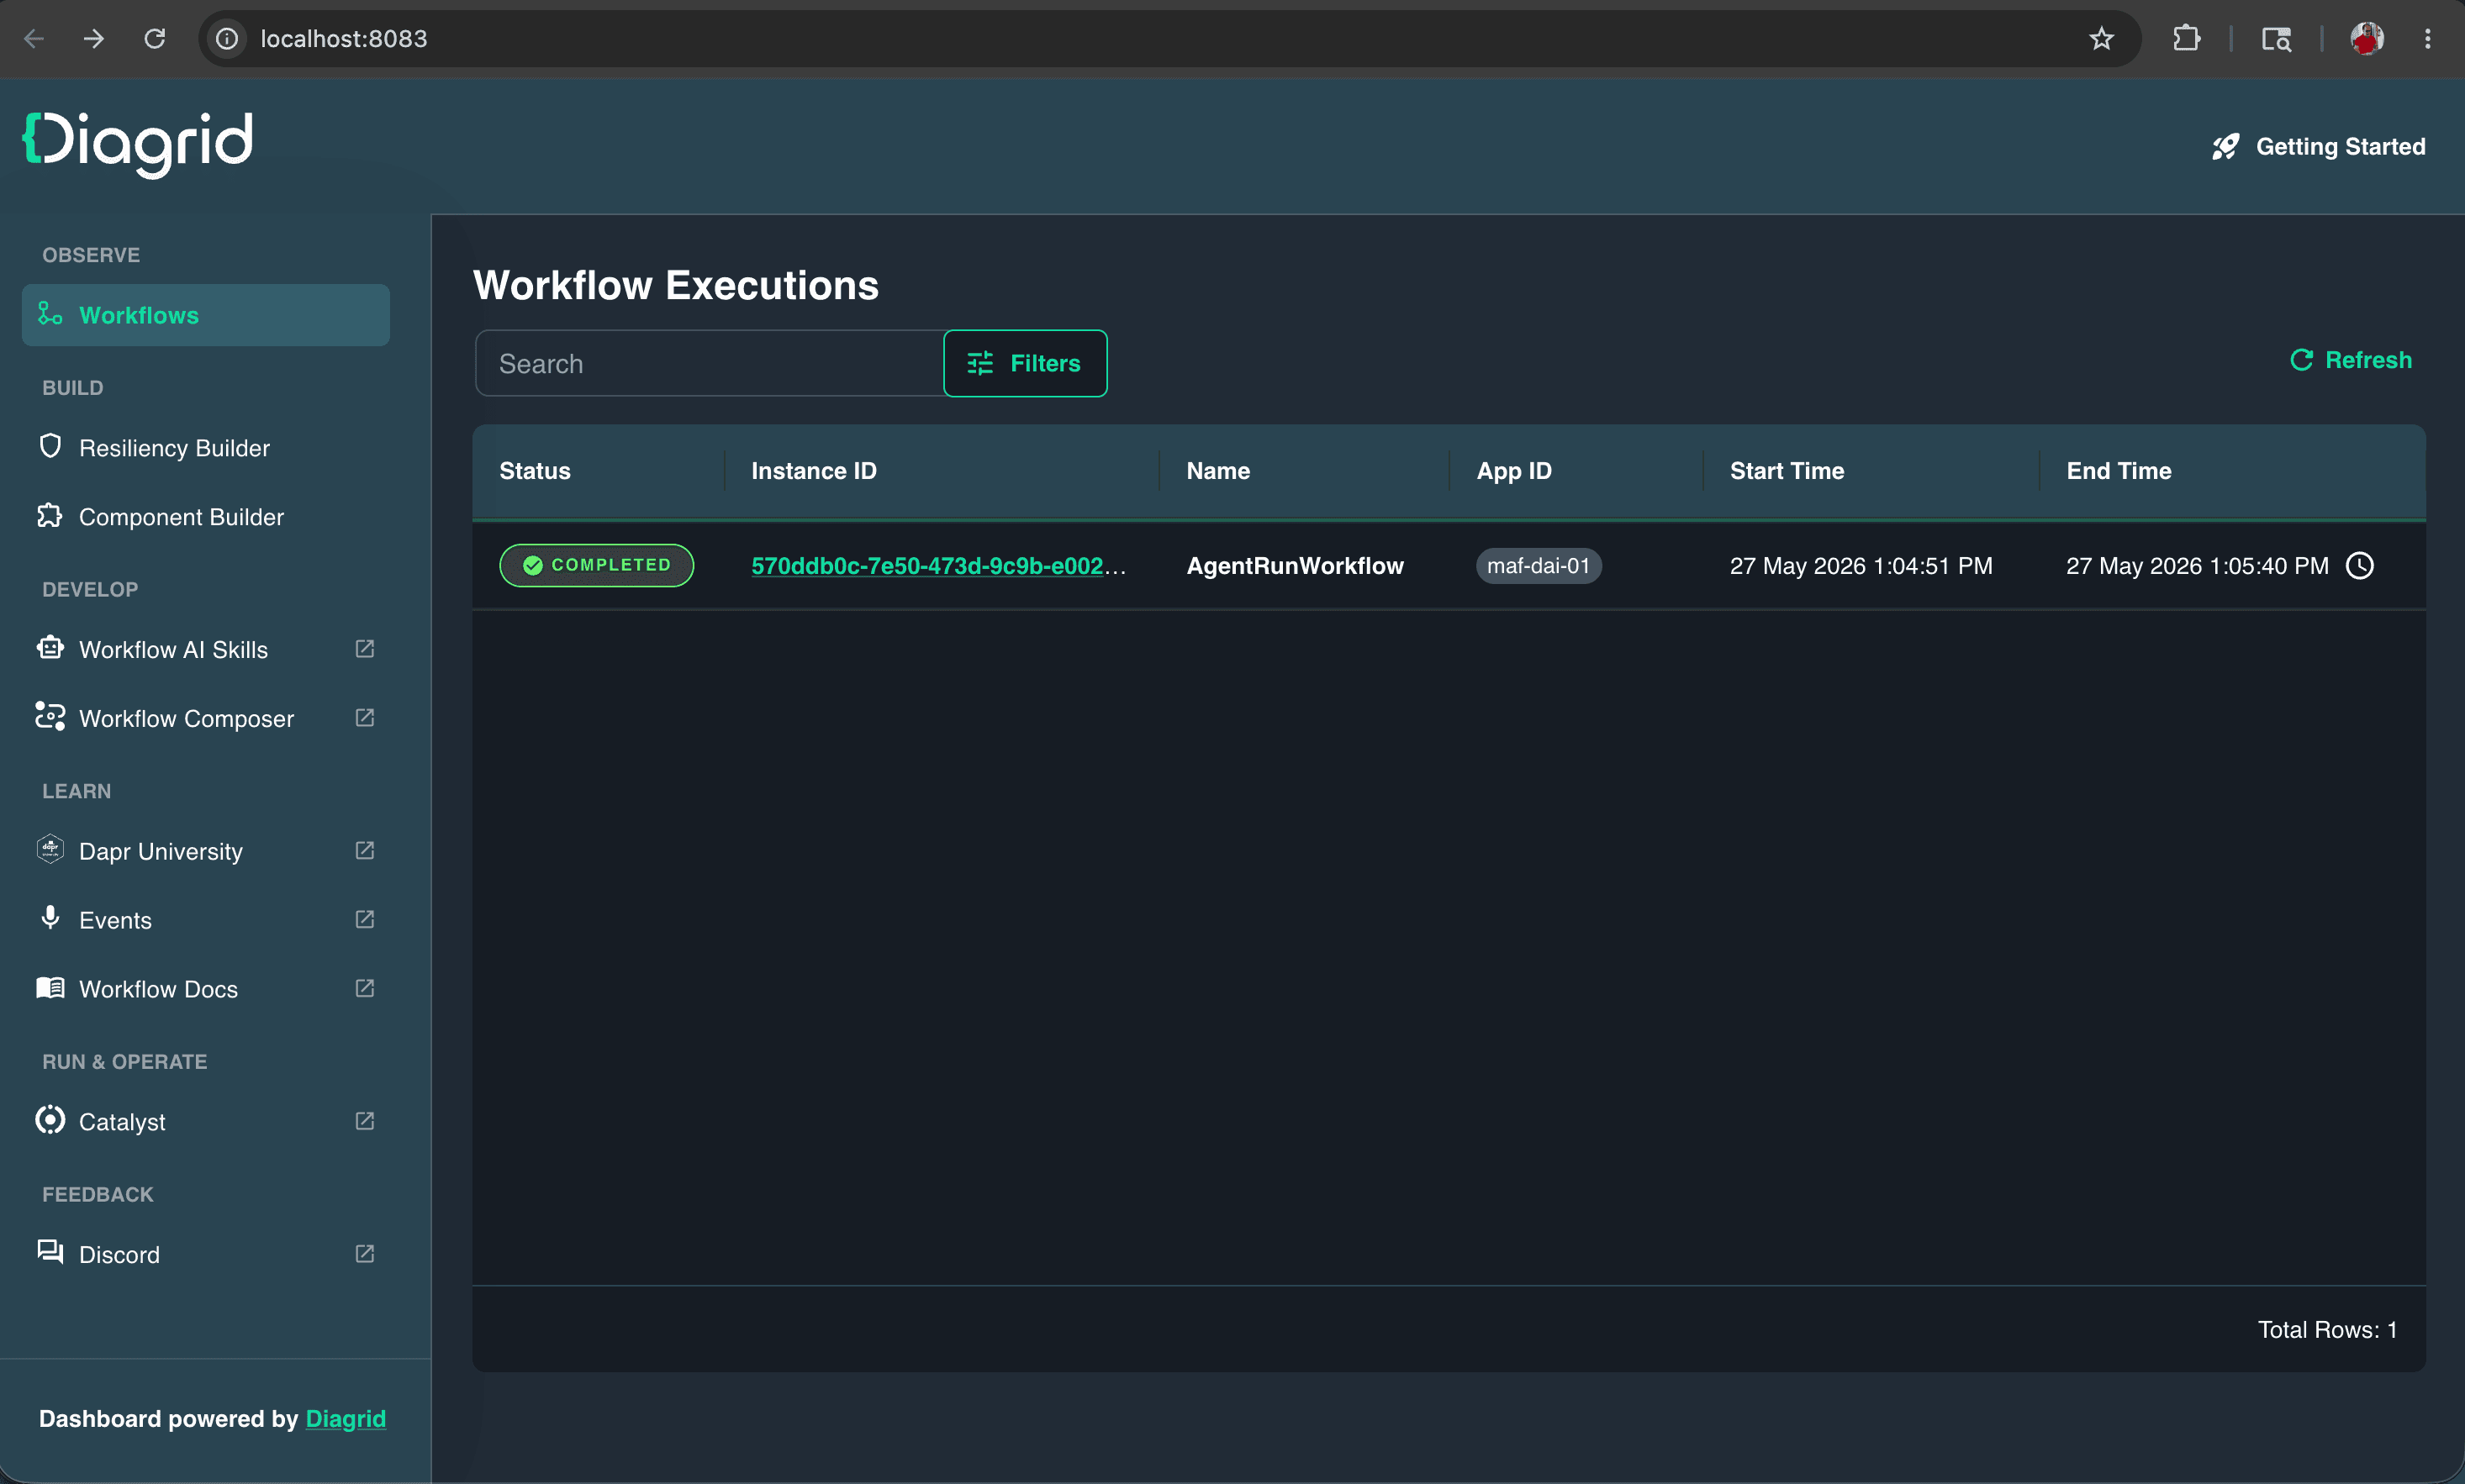
Task: Click the maf-dai-01 App ID chip
Action: click(x=1539, y=566)
